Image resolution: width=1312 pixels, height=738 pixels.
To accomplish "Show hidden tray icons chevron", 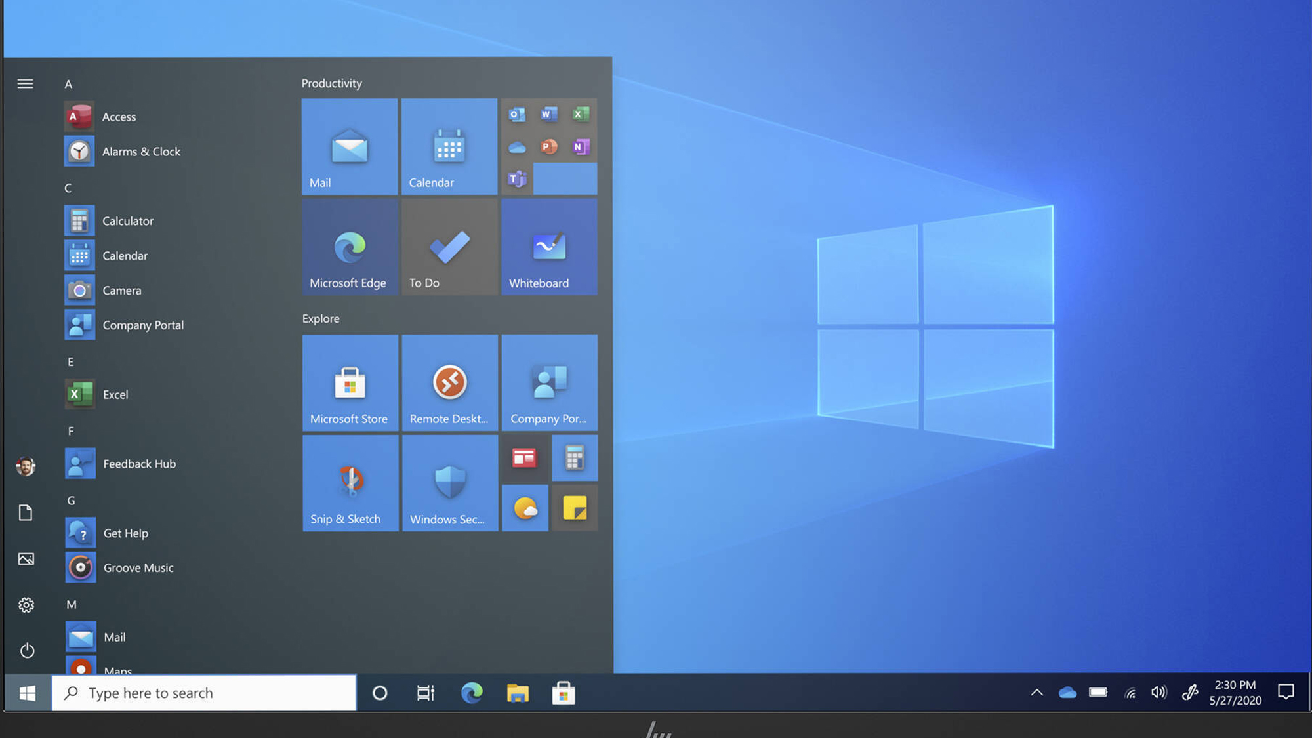I will coord(1037,692).
